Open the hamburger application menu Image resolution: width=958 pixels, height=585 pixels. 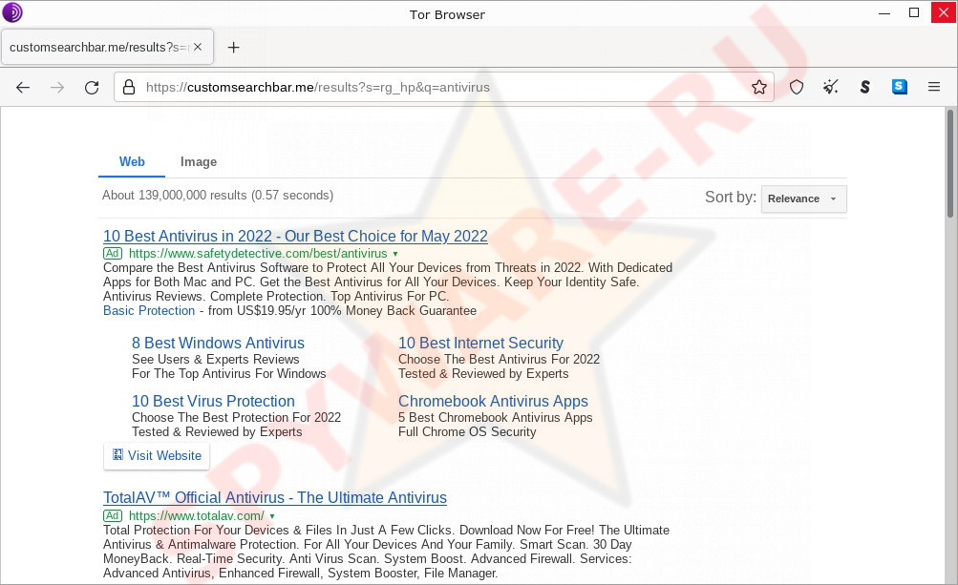coord(933,87)
